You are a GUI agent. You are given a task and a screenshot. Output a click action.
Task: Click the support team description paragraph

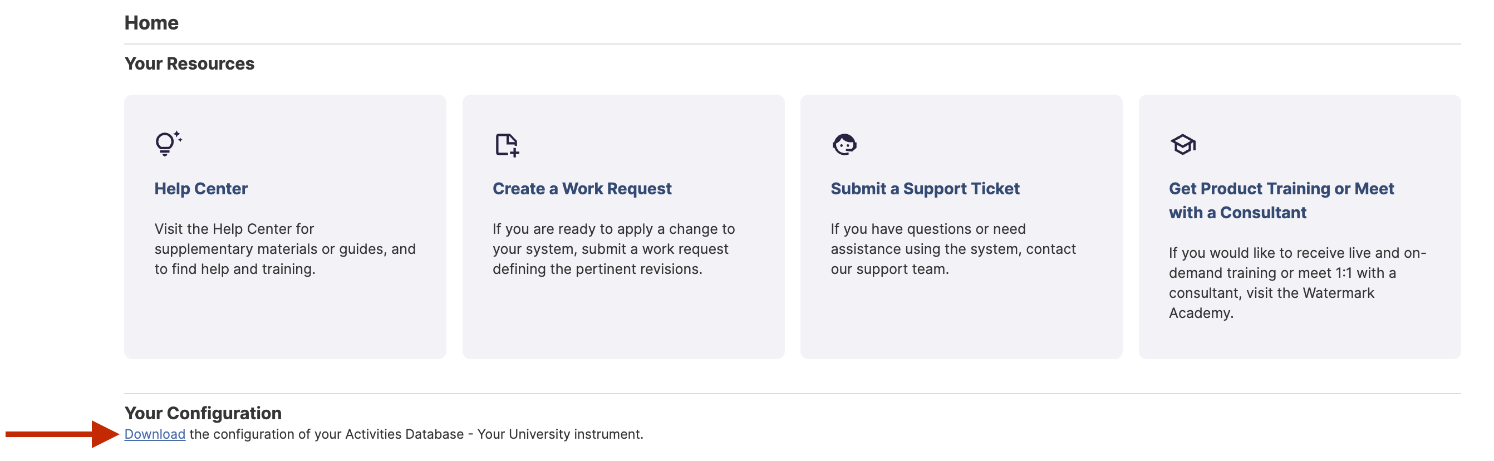pyautogui.click(x=953, y=249)
